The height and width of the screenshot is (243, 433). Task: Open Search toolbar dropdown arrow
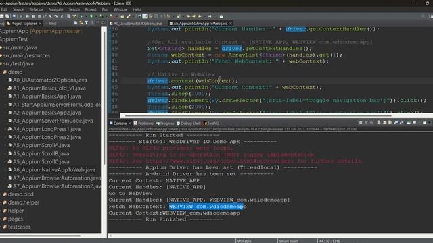[133, 16]
